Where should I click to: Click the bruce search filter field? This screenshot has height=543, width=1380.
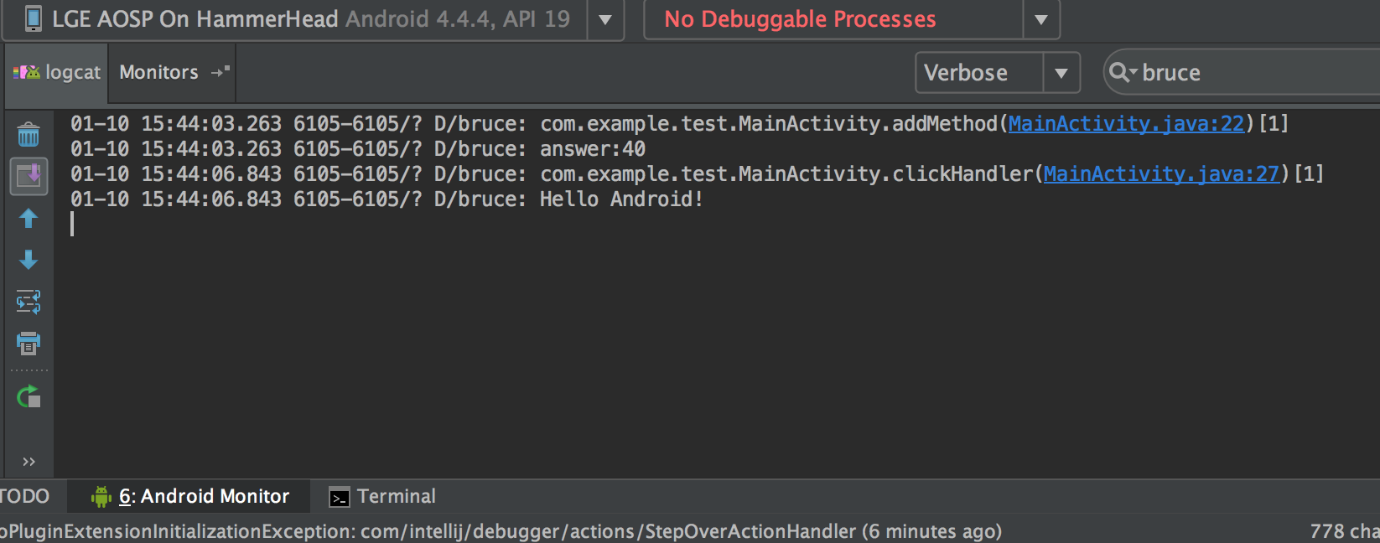coord(1258,73)
